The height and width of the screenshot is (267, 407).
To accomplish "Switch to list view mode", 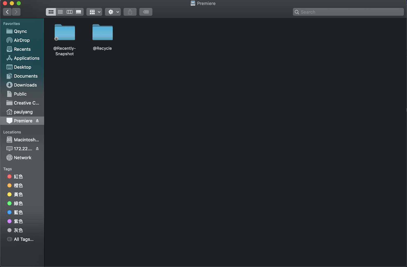I will pyautogui.click(x=60, y=12).
